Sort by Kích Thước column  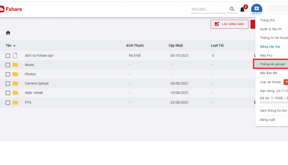tap(135, 46)
